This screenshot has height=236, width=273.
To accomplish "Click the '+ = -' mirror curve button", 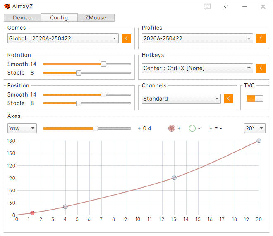I will [216, 128].
